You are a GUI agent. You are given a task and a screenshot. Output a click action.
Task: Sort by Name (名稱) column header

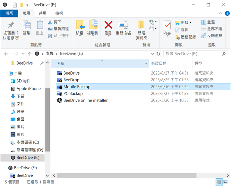[x=98, y=63]
